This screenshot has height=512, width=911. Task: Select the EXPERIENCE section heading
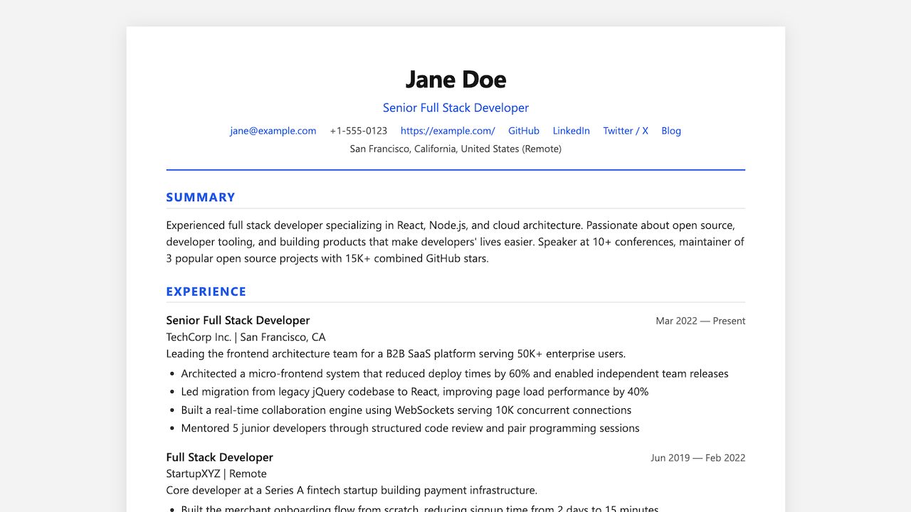click(206, 292)
